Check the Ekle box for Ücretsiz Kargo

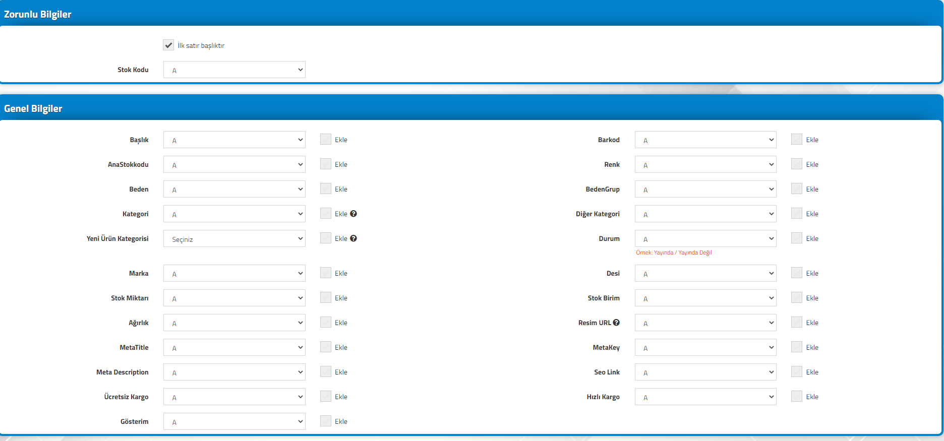click(326, 396)
